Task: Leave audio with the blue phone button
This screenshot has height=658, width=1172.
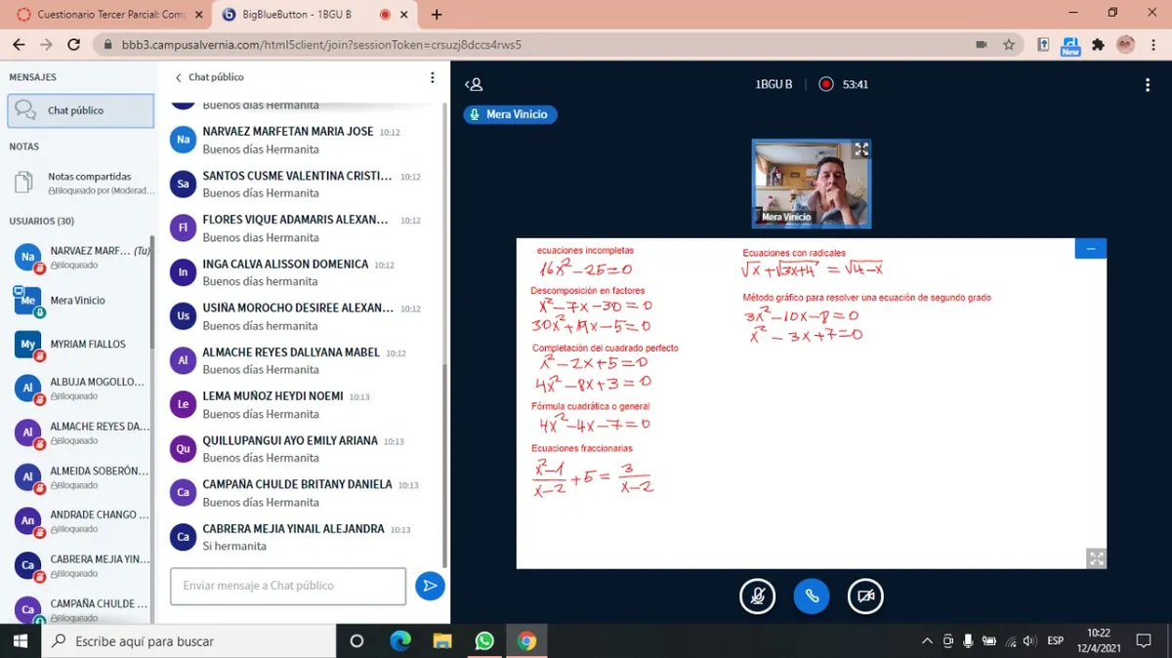Action: (x=811, y=596)
